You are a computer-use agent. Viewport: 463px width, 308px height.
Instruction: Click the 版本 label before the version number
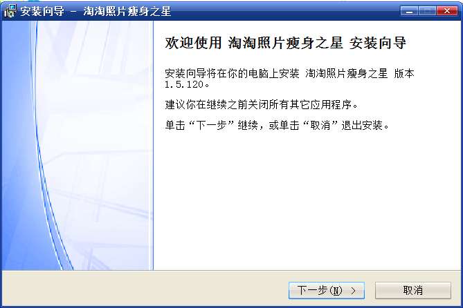coord(404,73)
